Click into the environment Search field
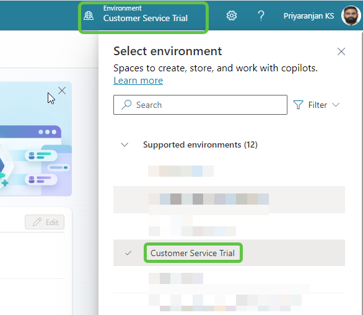Viewport: 363px width, 315px height. [x=200, y=105]
